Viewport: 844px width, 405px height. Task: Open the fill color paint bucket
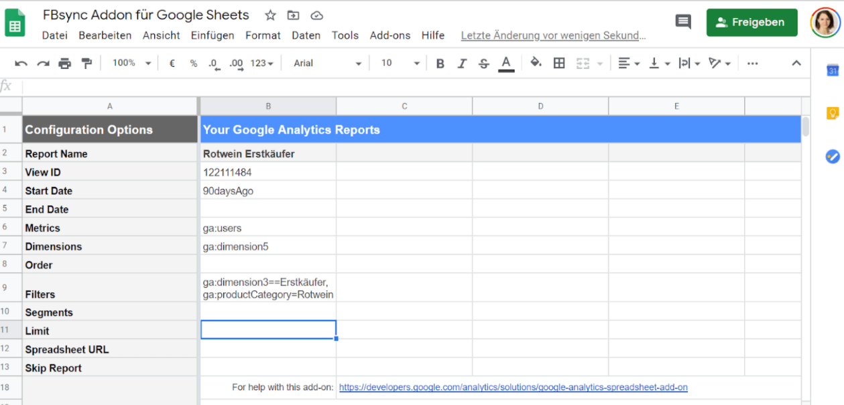(536, 63)
